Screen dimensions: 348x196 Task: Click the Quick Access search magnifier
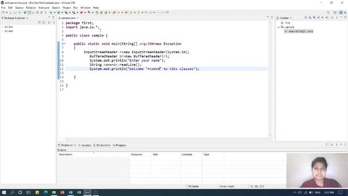point(328,13)
